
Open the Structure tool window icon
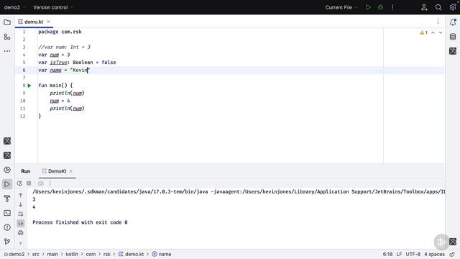(x=7, y=37)
